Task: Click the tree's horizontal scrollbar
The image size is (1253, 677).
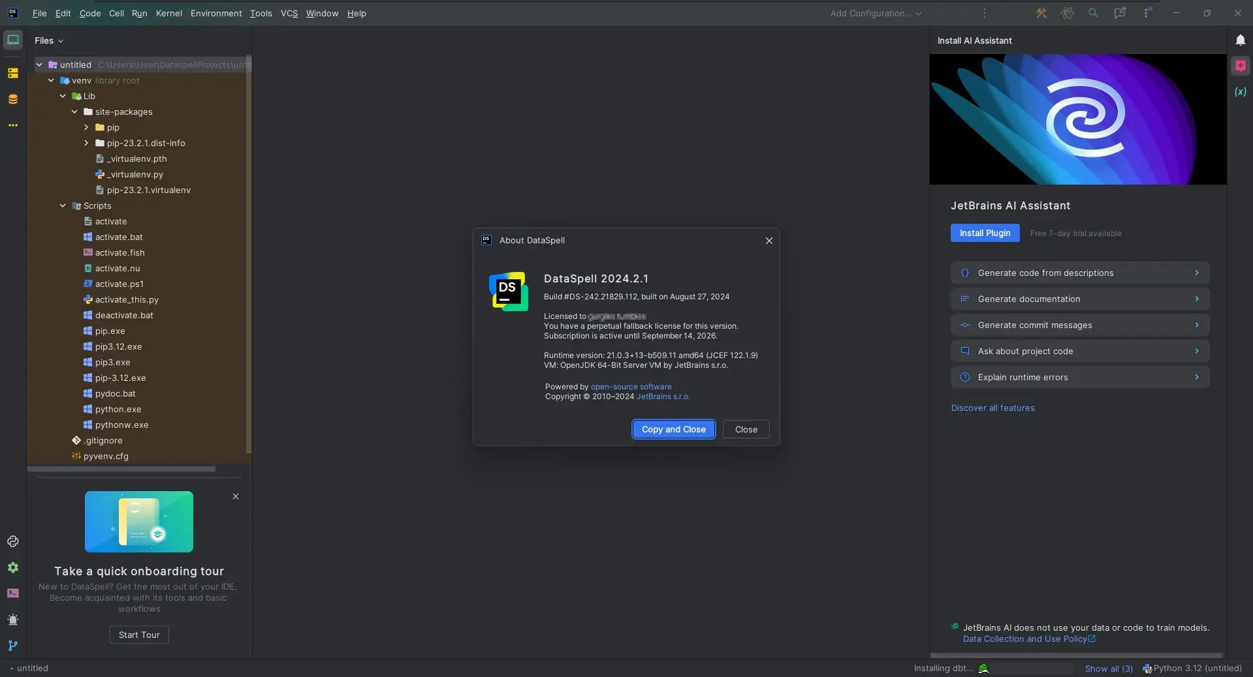Action: pyautogui.click(x=121, y=469)
